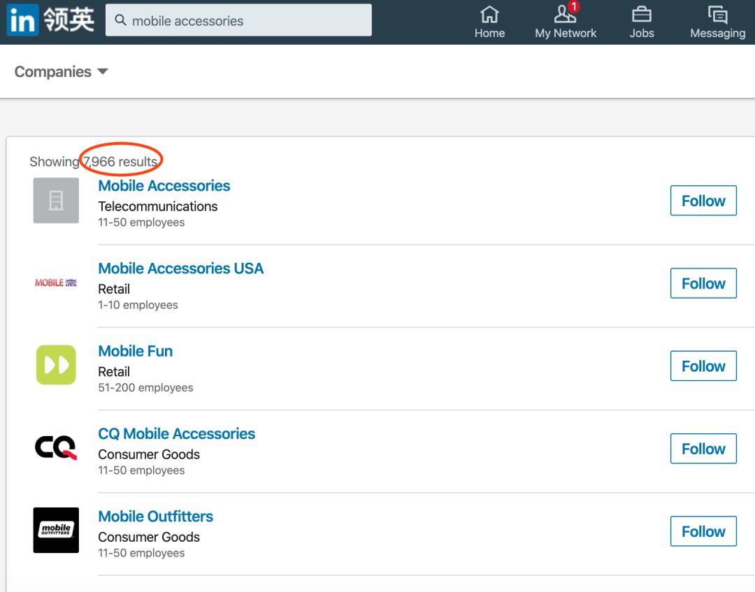Click the Mobile Accessories USA logo
This screenshot has height=592, width=755.
56,283
